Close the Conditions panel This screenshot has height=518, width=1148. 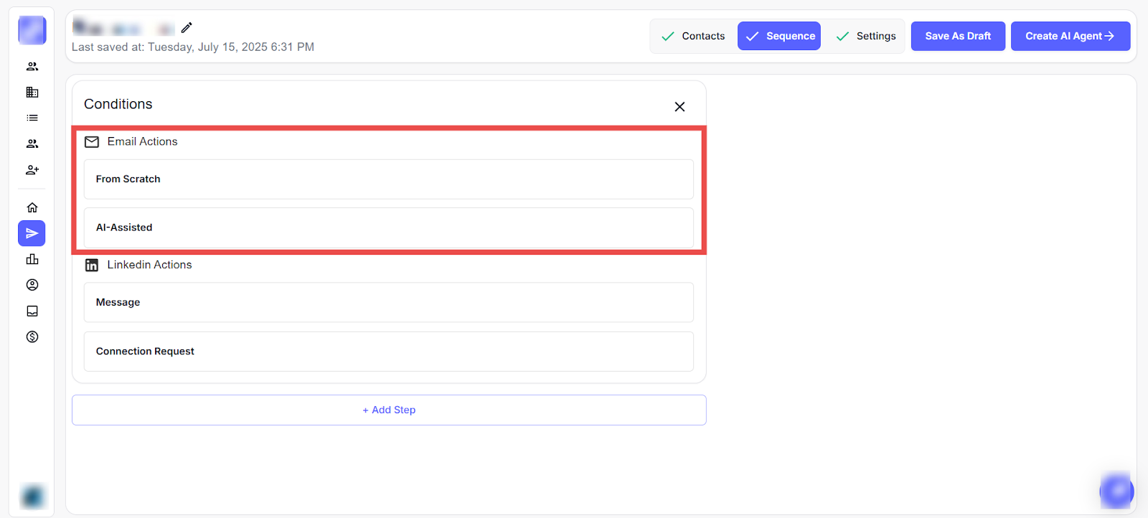pyautogui.click(x=679, y=107)
